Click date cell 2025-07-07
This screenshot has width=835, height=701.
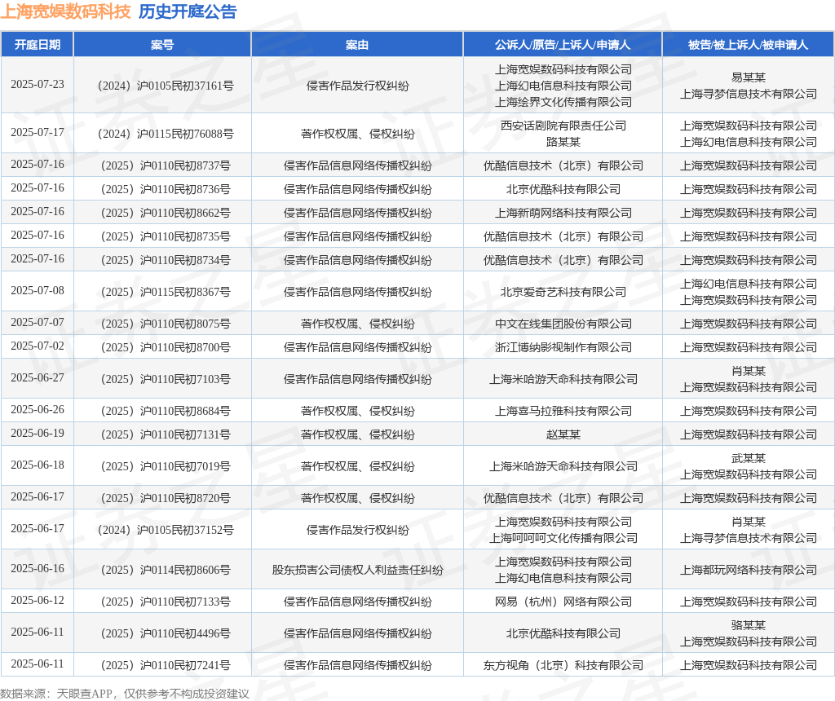[38, 323]
